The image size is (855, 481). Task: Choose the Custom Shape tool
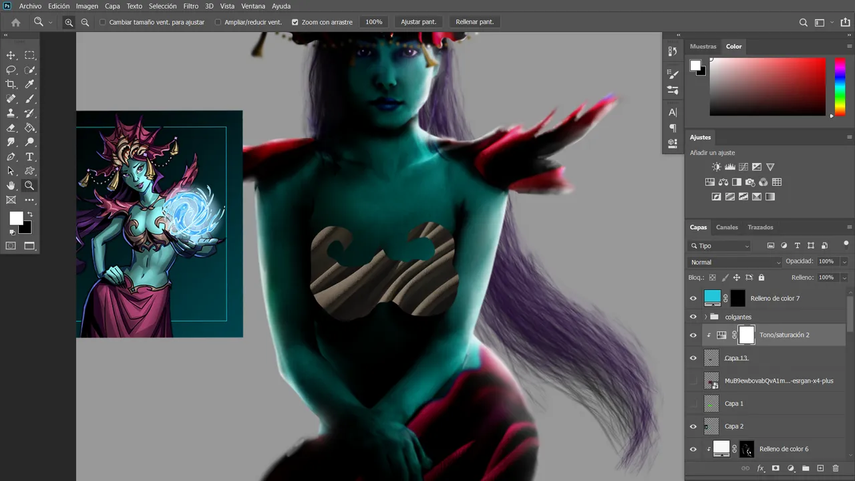pyautogui.click(x=29, y=171)
